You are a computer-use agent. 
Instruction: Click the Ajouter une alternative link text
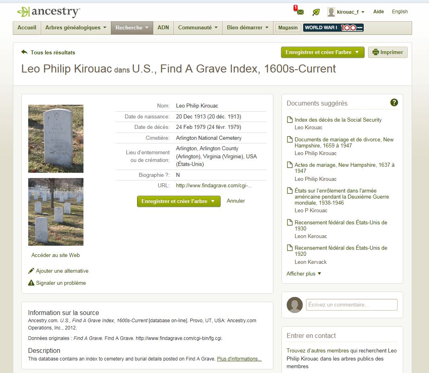coord(62,271)
